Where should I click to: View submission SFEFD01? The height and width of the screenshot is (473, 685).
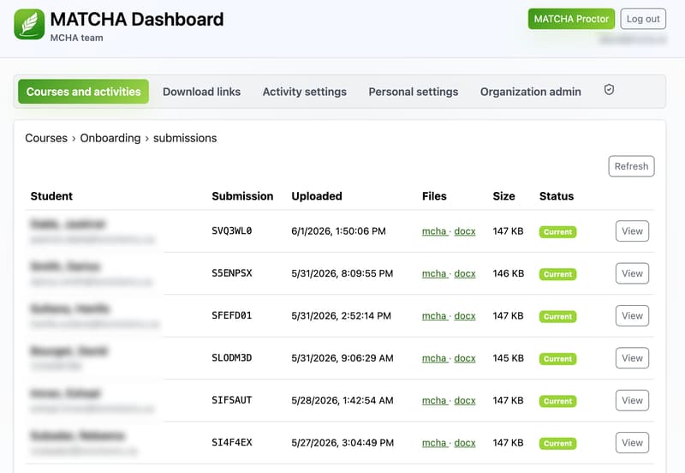pos(632,315)
